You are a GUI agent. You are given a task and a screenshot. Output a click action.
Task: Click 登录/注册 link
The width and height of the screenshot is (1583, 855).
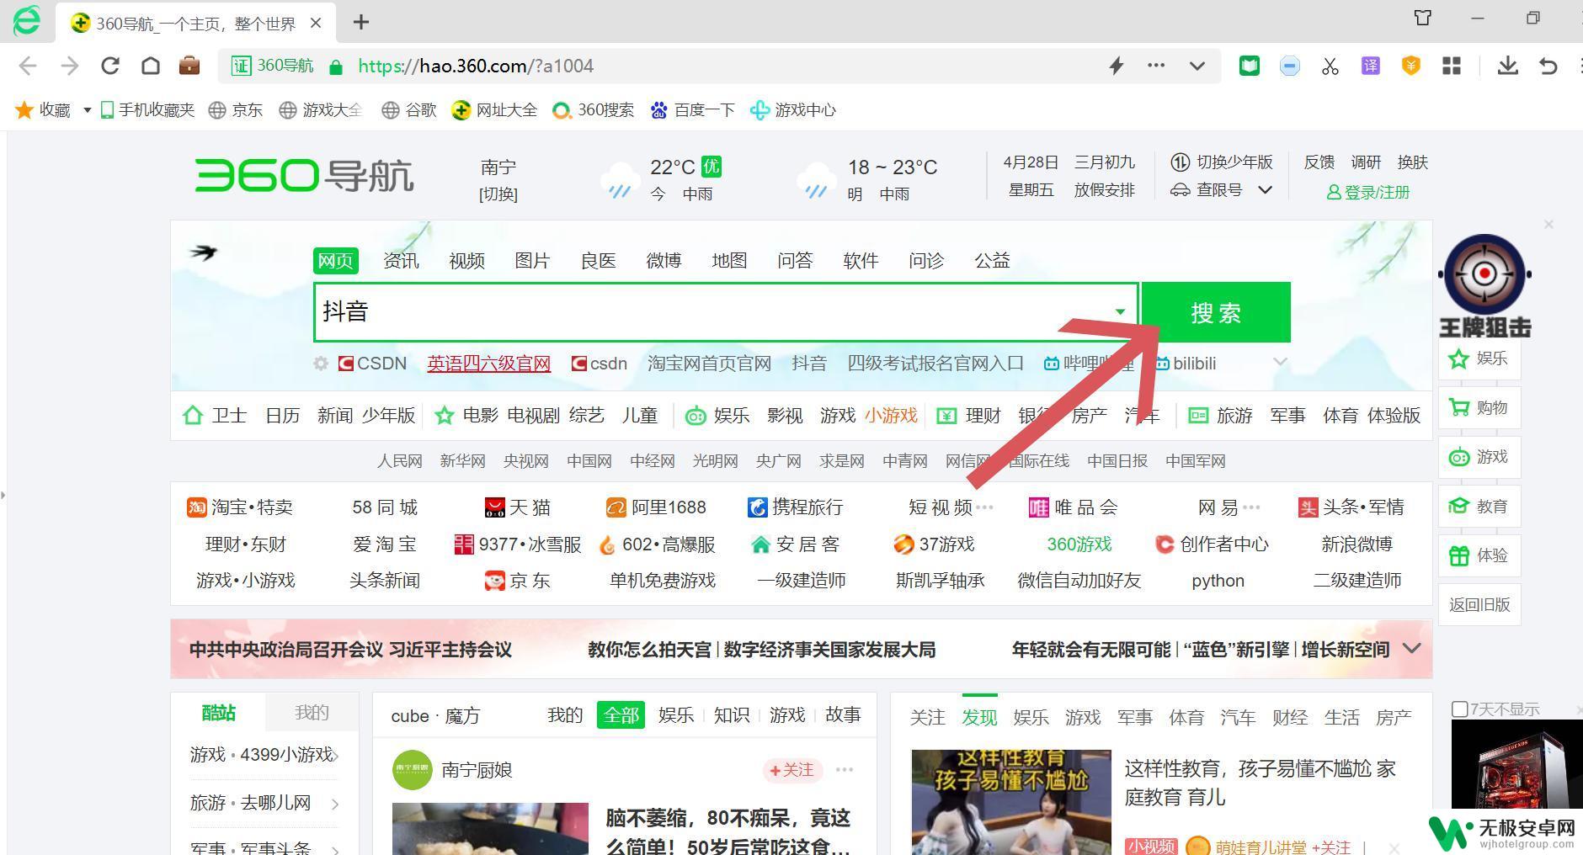tap(1368, 192)
